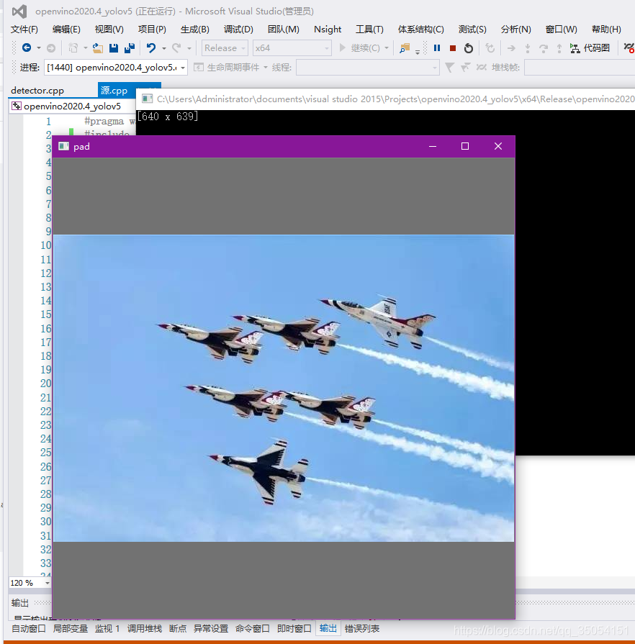This screenshot has width=635, height=644.
Task: Open the Architecture (体系结构) menu
Action: (x=421, y=30)
